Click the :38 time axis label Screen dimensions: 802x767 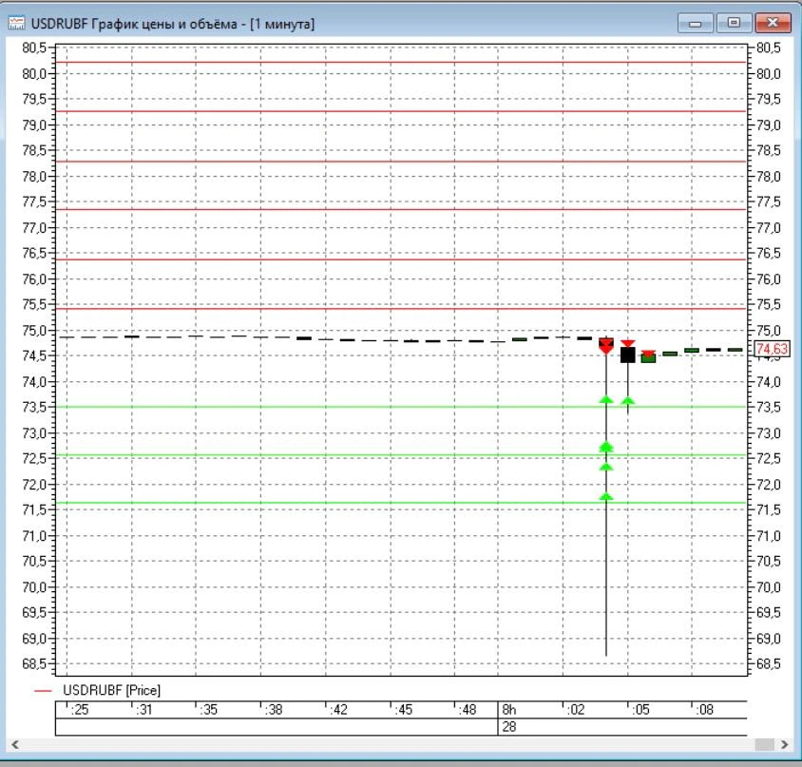coord(273,710)
